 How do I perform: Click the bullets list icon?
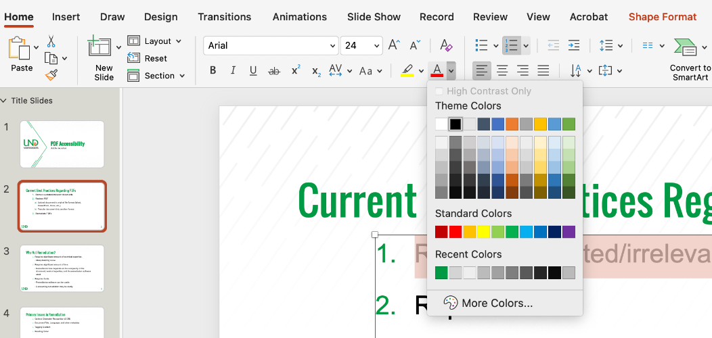(481, 45)
